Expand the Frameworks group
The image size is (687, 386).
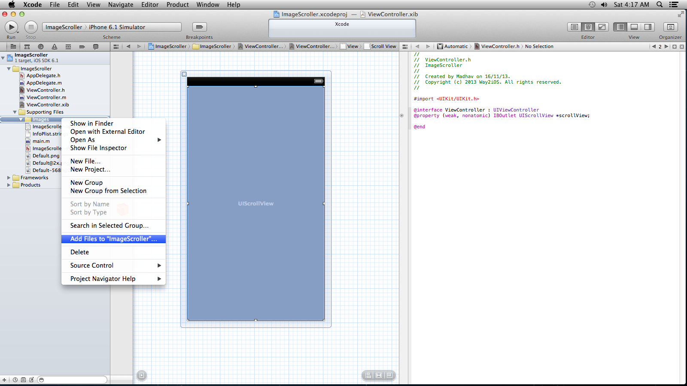tap(9, 178)
